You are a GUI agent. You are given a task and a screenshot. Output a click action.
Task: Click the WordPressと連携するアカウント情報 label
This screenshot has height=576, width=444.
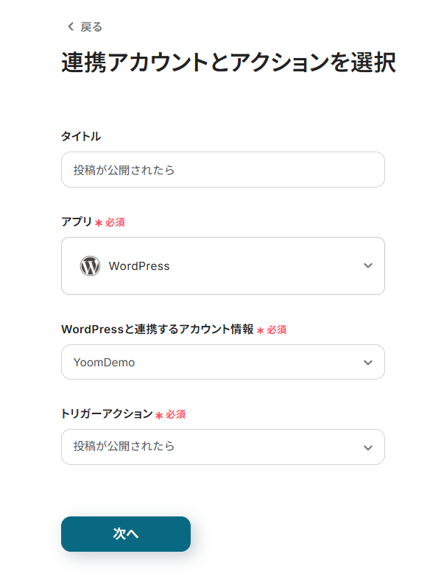pos(157,330)
